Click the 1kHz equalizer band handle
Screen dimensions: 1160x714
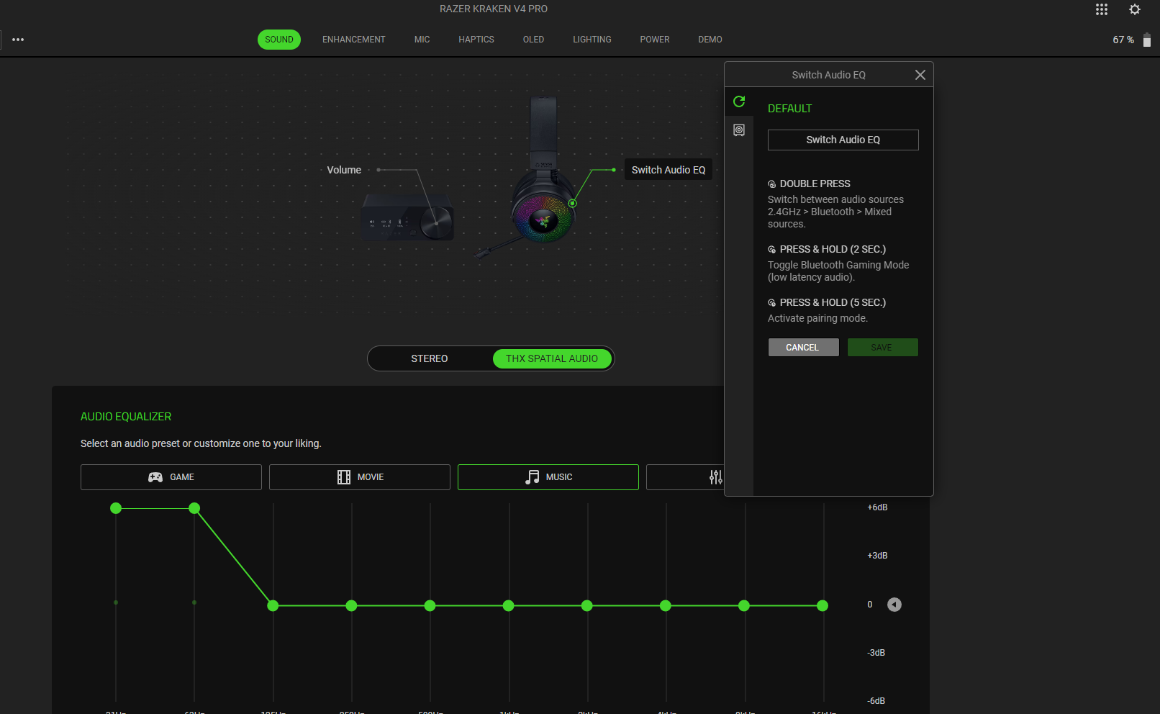(x=508, y=606)
